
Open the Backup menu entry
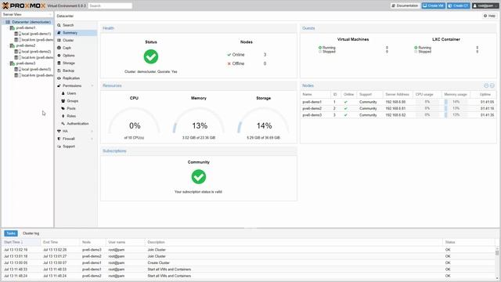(76, 70)
